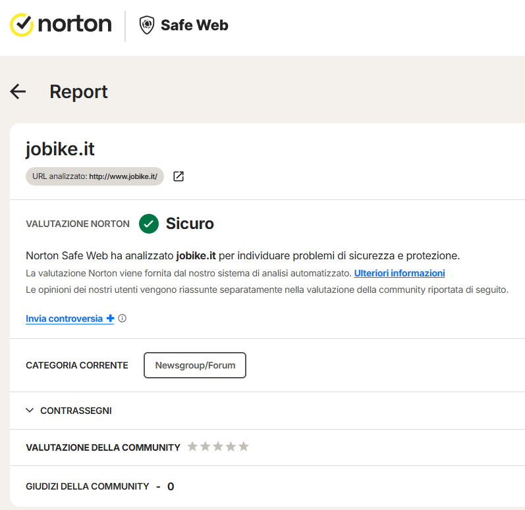Click the fifth community rating star

point(244,446)
